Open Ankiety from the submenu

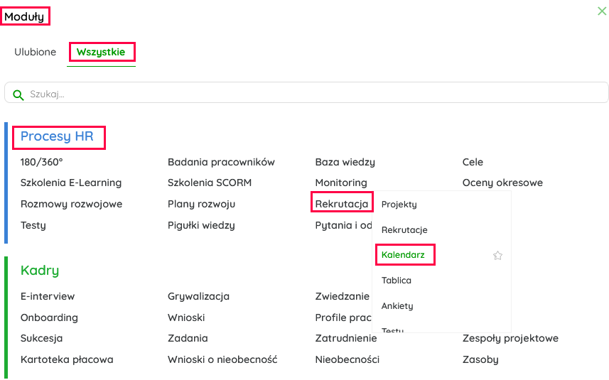point(397,306)
